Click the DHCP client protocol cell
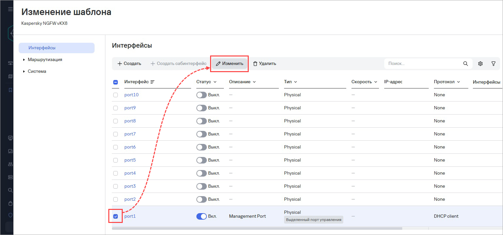The image size is (503, 235). pos(446,216)
